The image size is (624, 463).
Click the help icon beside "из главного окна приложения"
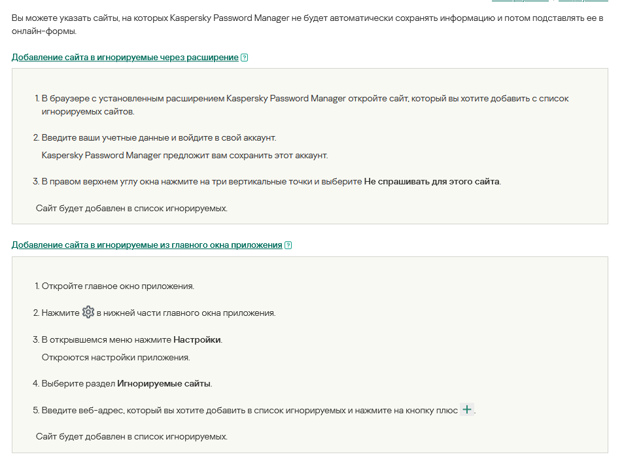point(288,245)
